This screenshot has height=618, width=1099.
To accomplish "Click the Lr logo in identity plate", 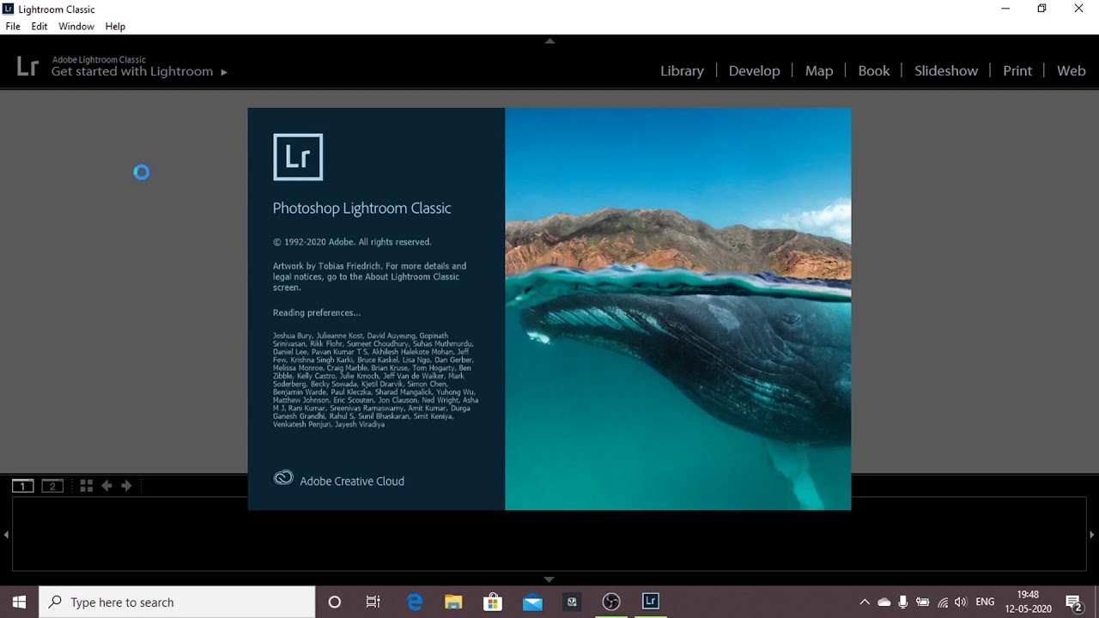I will [x=27, y=66].
